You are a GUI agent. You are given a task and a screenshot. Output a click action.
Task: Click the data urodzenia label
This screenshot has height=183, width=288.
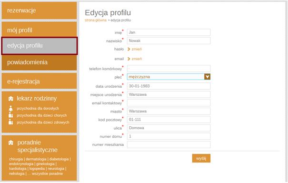point(109,86)
